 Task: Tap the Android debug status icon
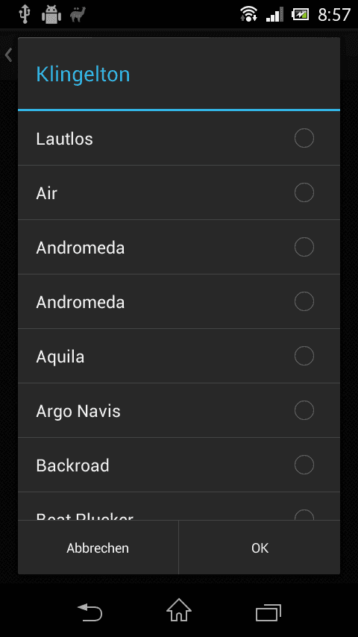tap(51, 15)
